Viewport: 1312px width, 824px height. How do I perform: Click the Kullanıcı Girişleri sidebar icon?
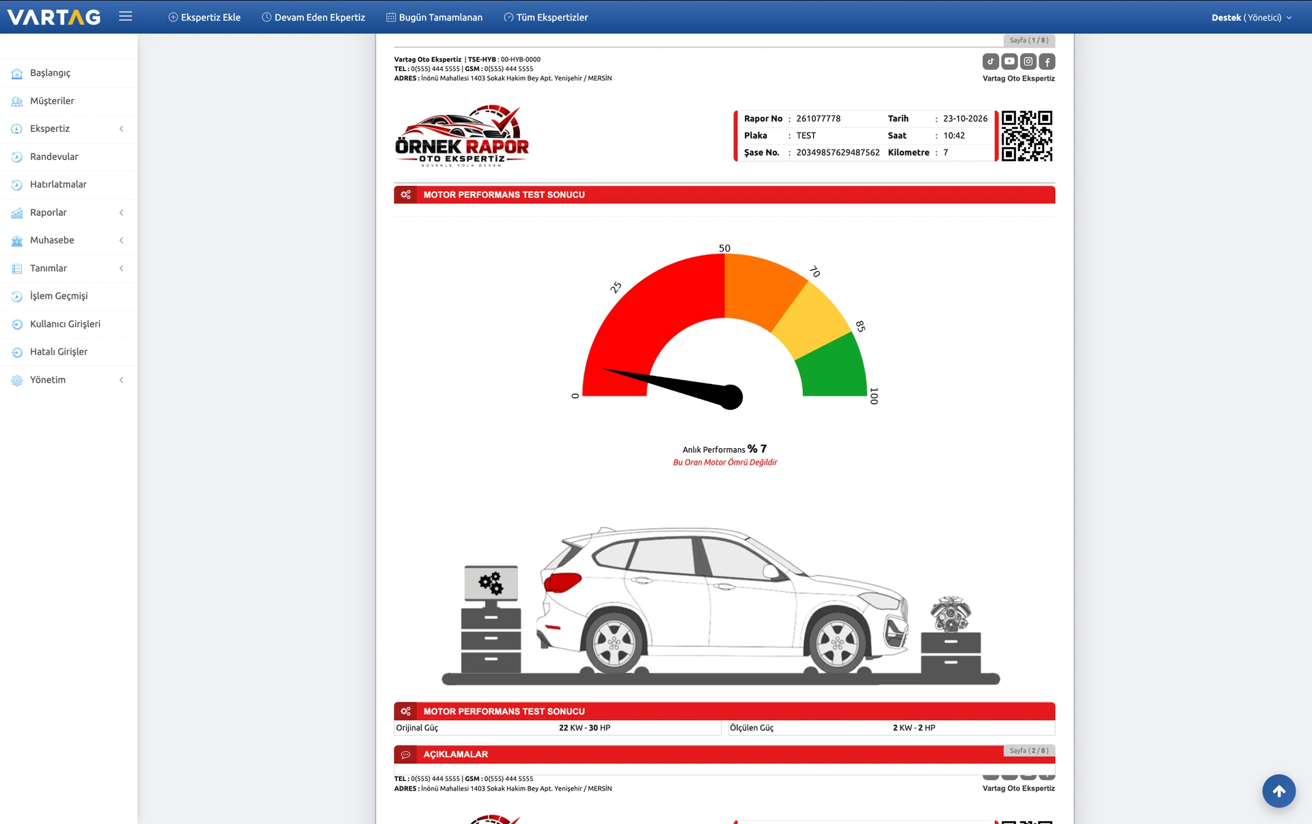17,325
